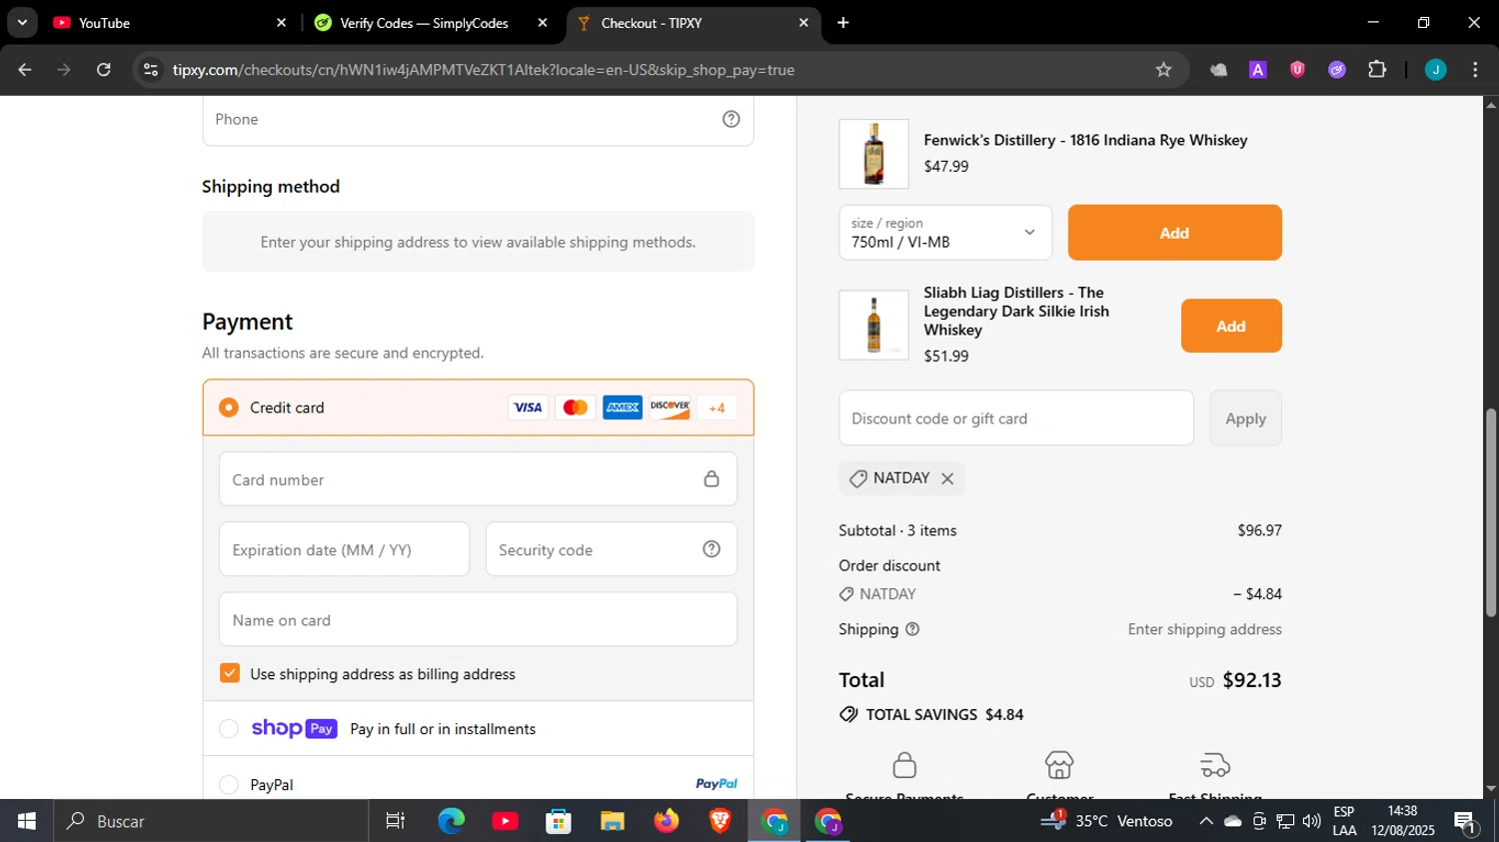This screenshot has width=1499, height=842.
Task: Remove the NATDAY discount code tag
Action: coord(947,478)
